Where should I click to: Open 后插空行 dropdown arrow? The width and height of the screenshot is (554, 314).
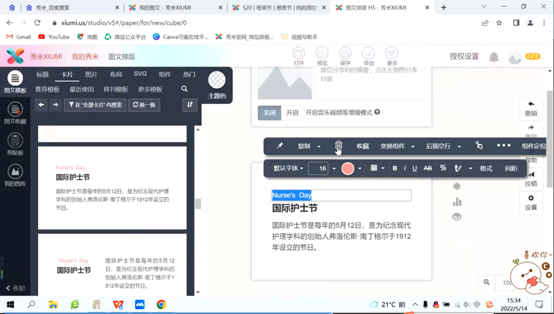pyautogui.click(x=459, y=146)
